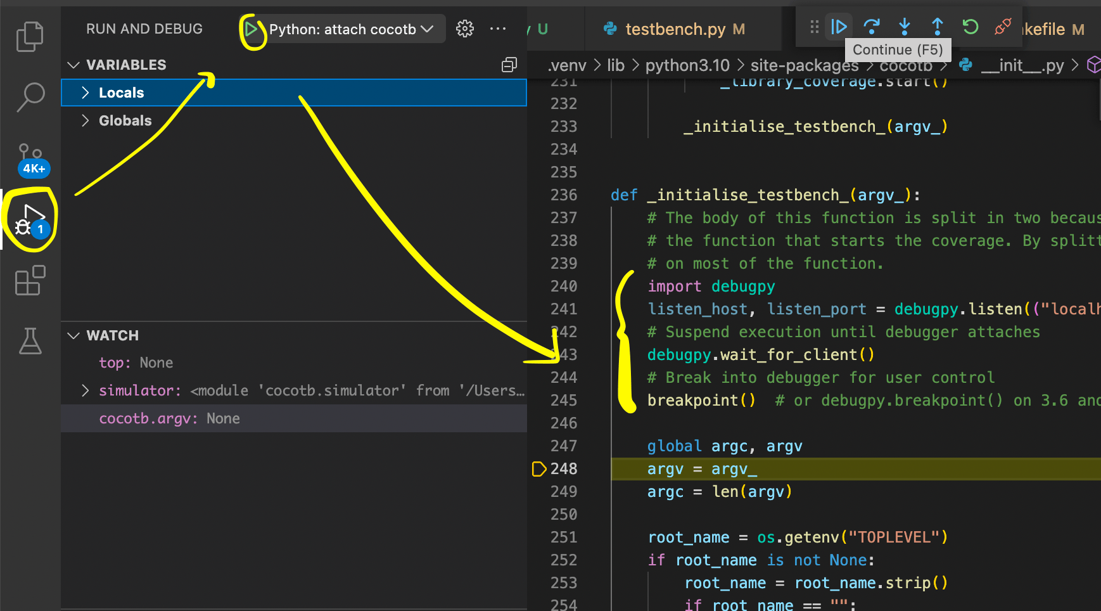Open the Testing flask icon
Viewport: 1101px width, 611px height.
[30, 341]
